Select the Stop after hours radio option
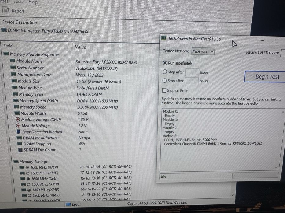The width and height of the screenshot is (285, 213). [x=164, y=80]
